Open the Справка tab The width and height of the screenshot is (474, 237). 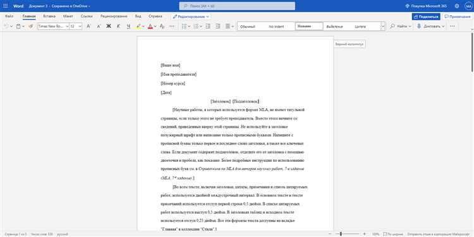(x=155, y=16)
